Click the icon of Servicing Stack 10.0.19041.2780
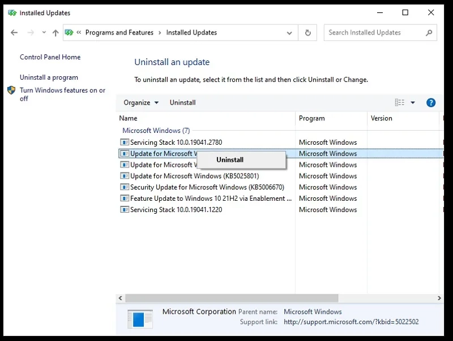This screenshot has width=453, height=341. (124, 143)
